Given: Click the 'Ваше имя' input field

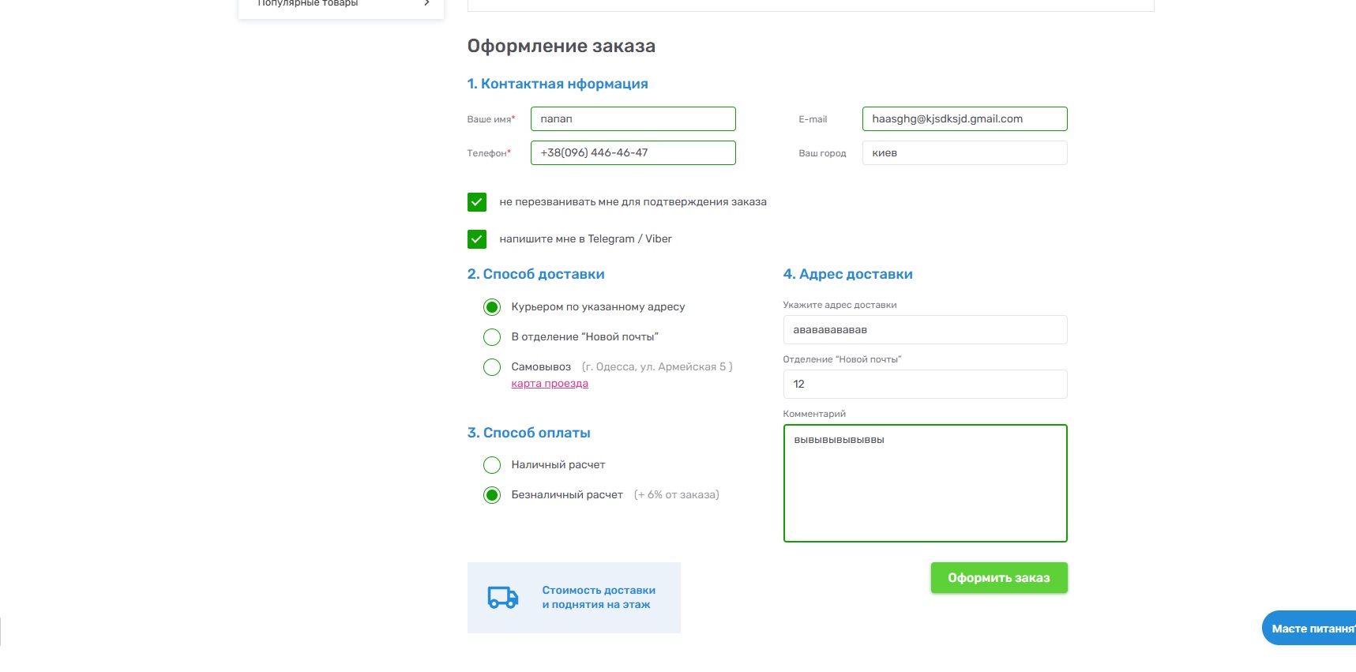Looking at the screenshot, I should [633, 119].
